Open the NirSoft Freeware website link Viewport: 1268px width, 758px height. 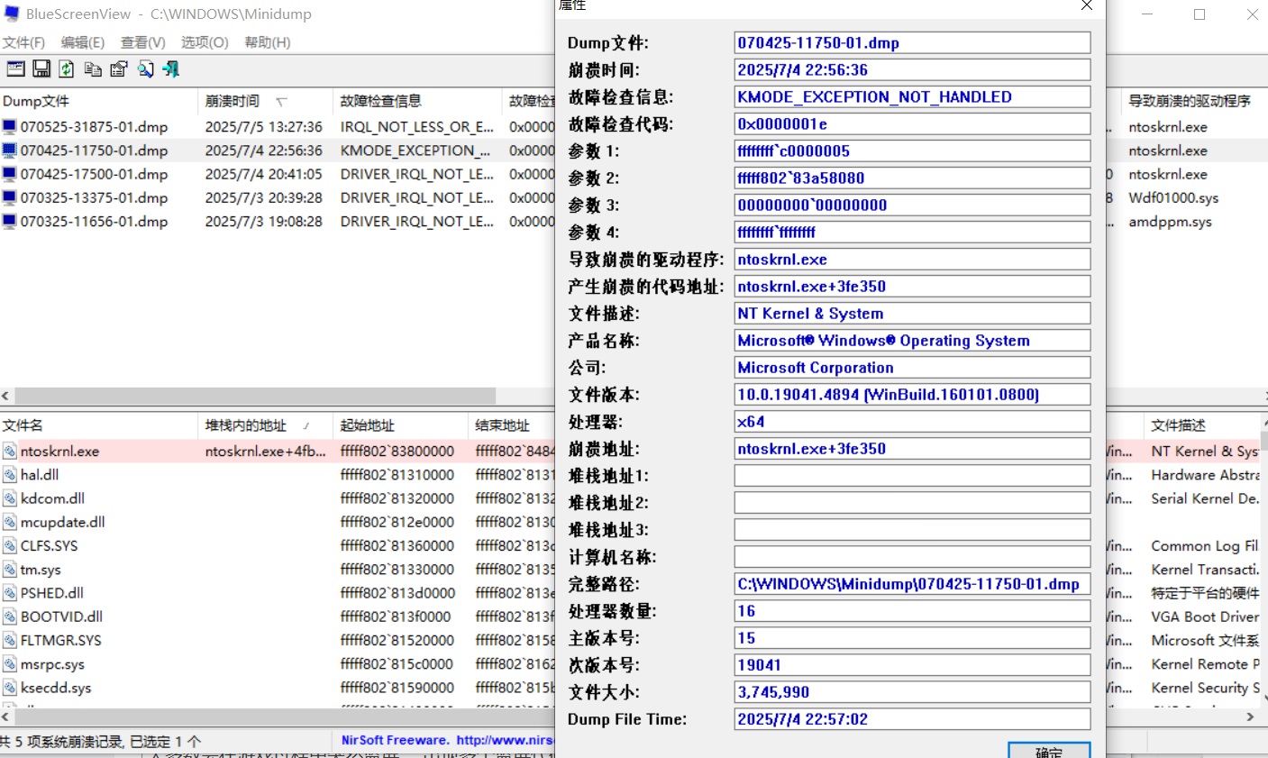coord(447,740)
